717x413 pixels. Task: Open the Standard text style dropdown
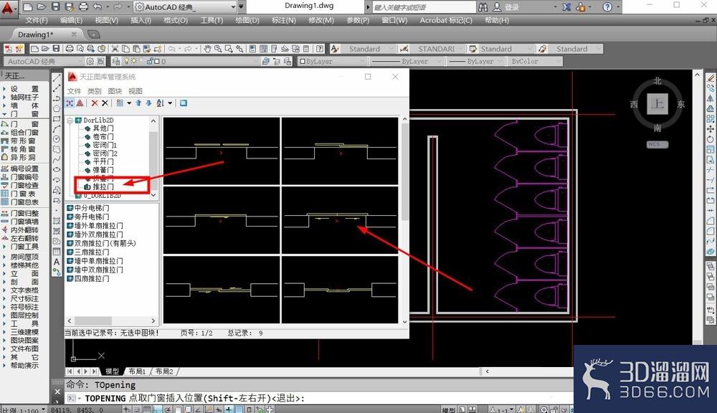click(x=391, y=49)
